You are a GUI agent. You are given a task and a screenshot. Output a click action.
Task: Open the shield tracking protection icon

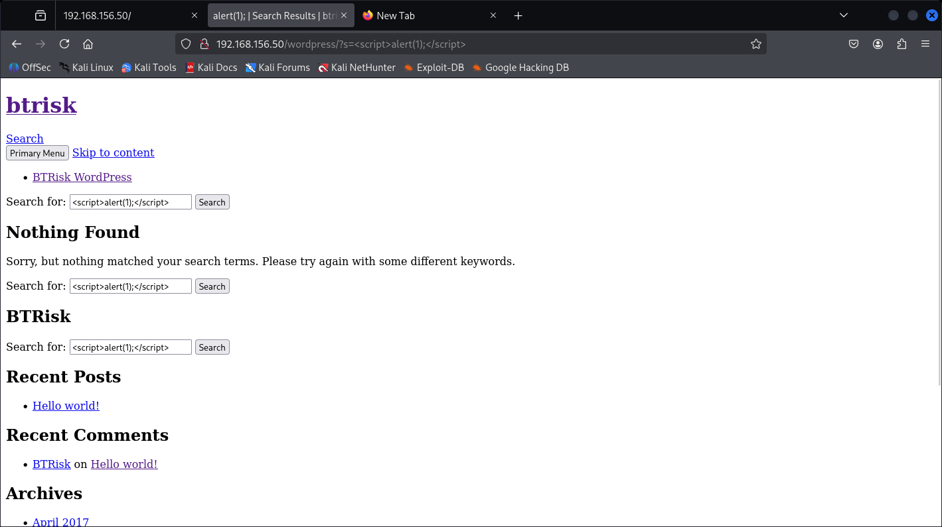[x=186, y=44]
